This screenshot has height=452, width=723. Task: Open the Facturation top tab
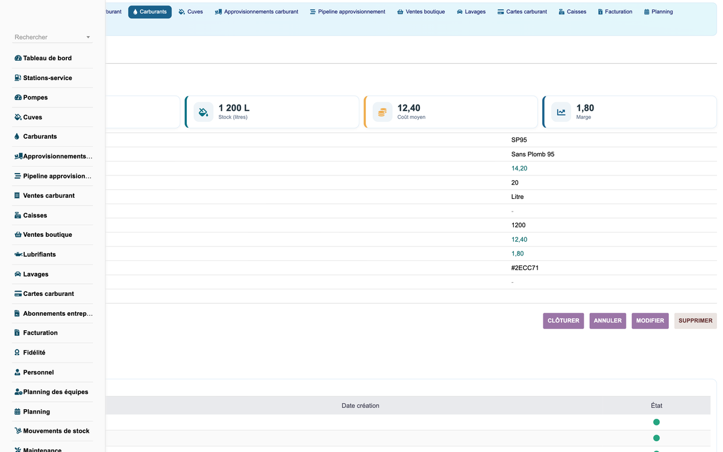[x=615, y=11]
